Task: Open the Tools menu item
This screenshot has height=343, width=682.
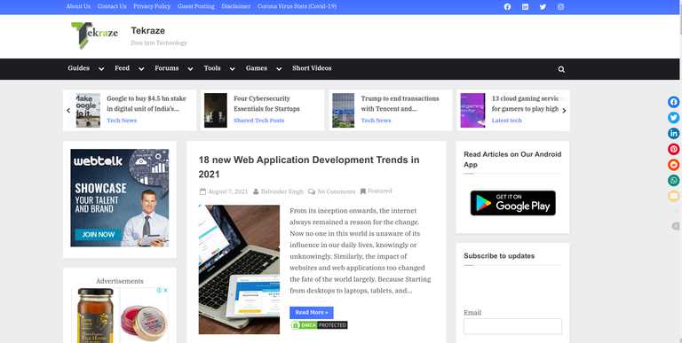Action: click(212, 68)
